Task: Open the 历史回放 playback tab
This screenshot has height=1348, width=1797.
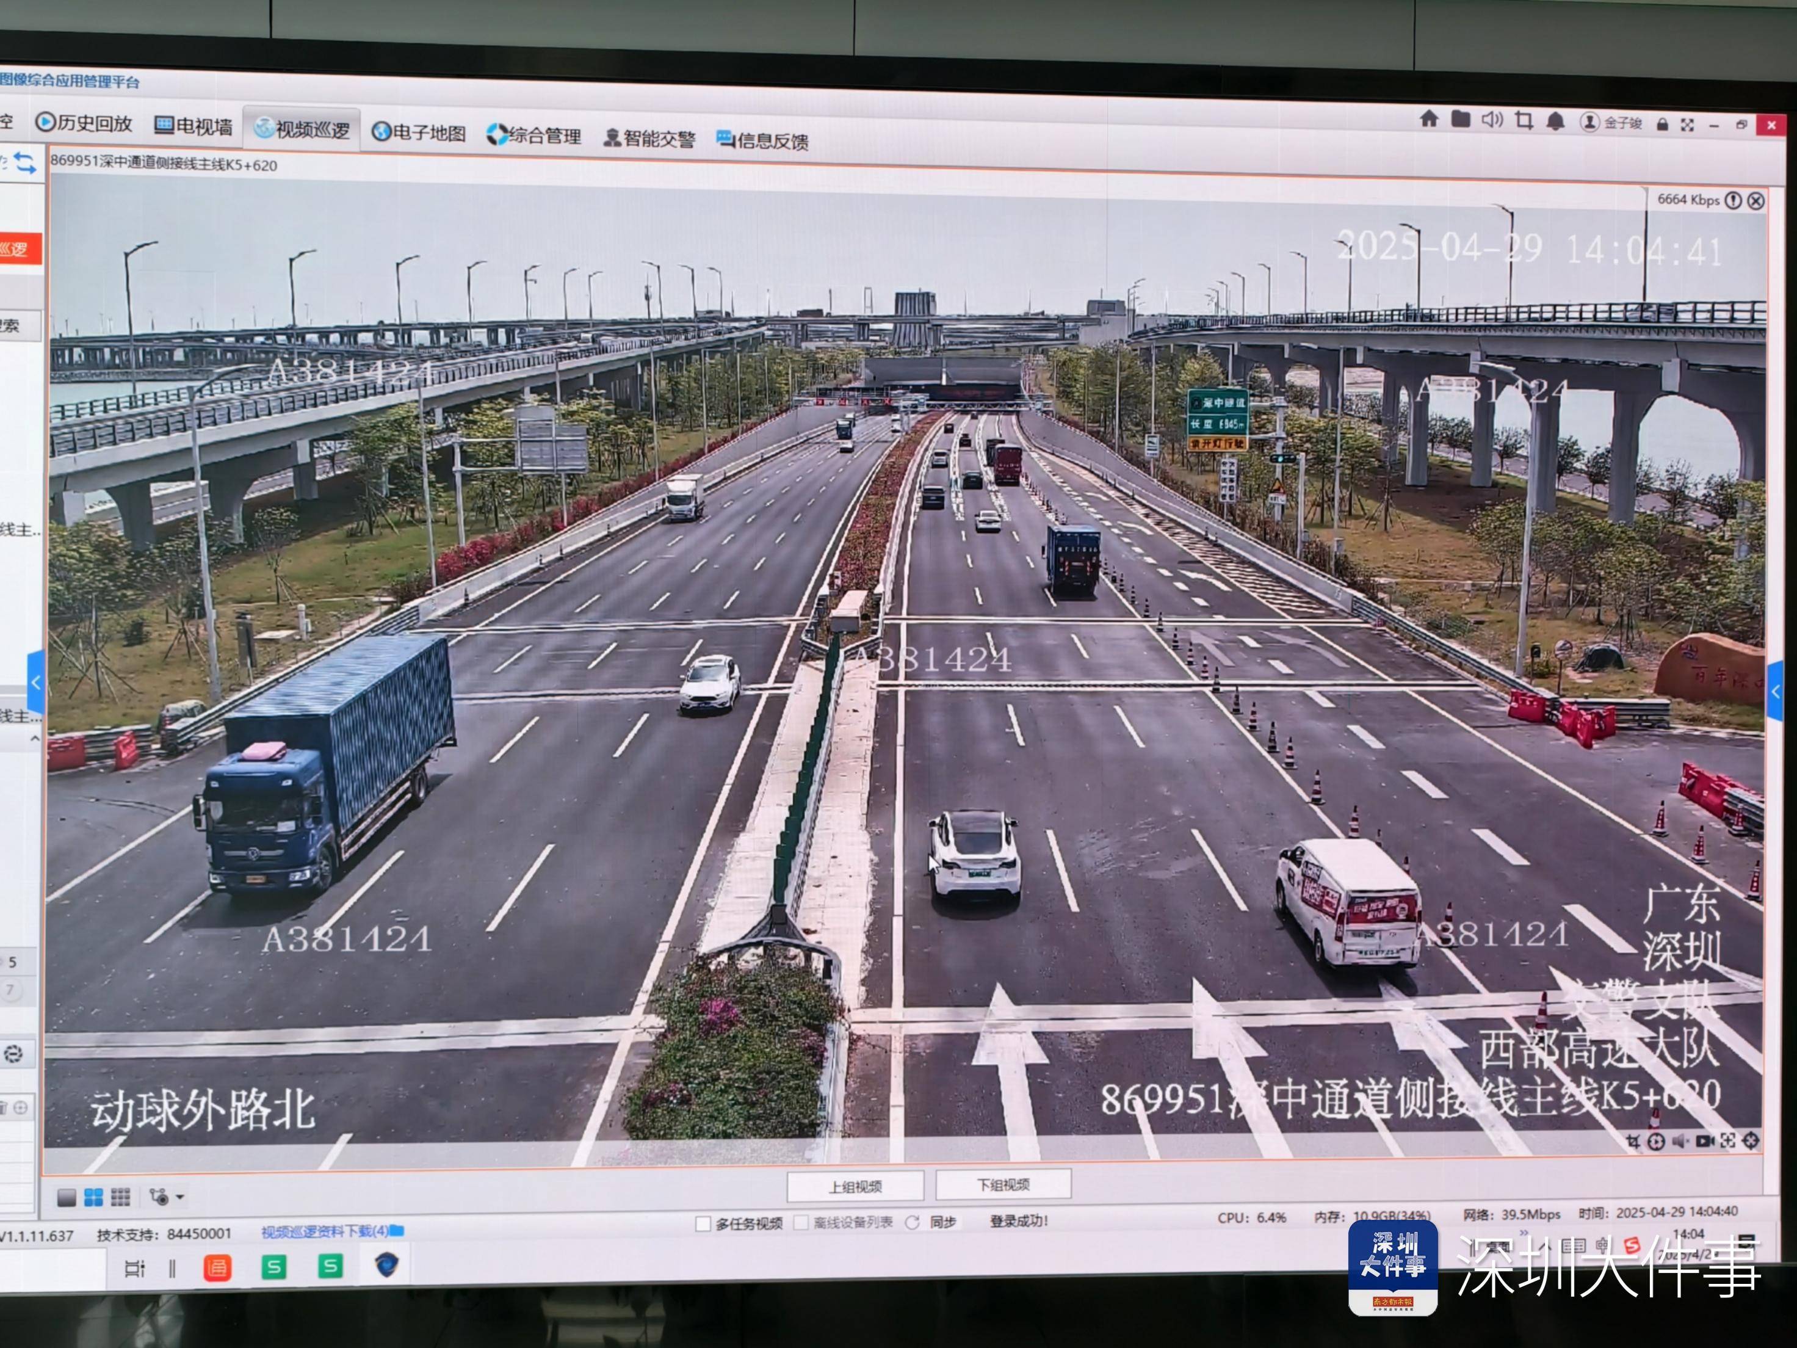Action: click(84, 123)
